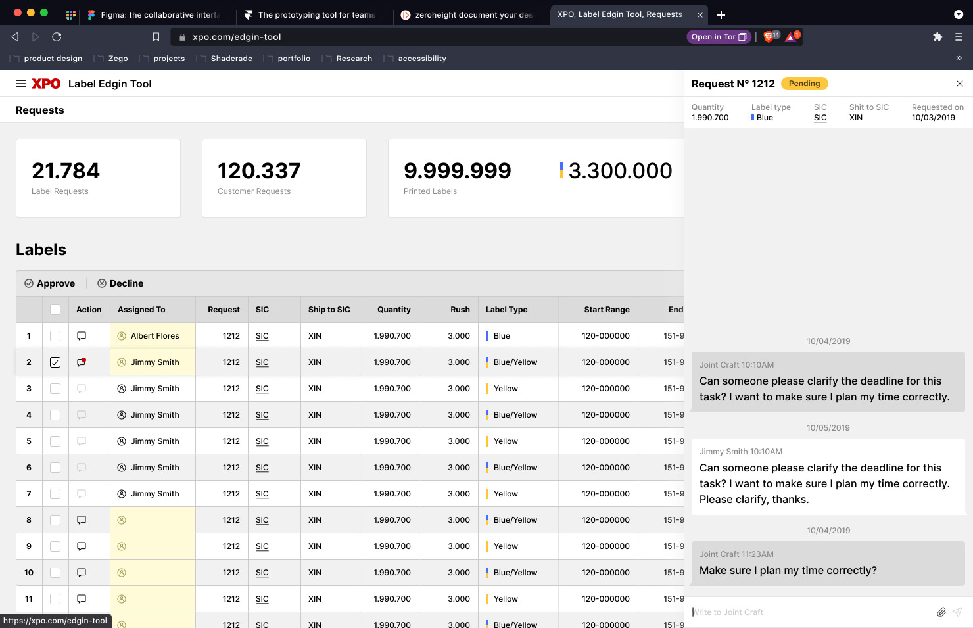The width and height of the screenshot is (973, 628).
Task: Click the Decline button
Action: tap(120, 283)
